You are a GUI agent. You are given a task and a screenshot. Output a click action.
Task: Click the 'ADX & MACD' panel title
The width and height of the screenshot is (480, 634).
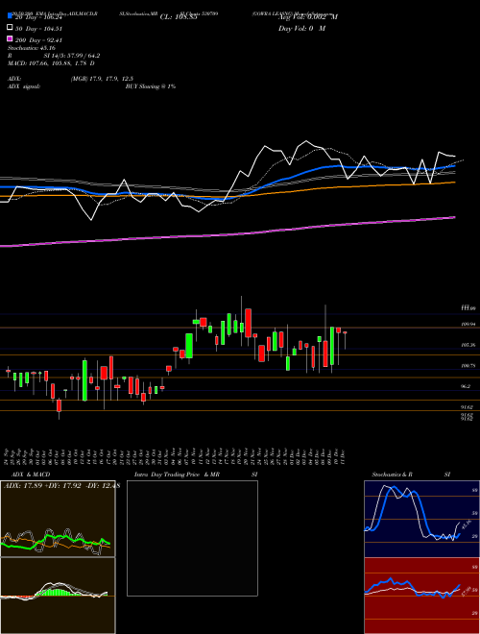[x=31, y=475]
